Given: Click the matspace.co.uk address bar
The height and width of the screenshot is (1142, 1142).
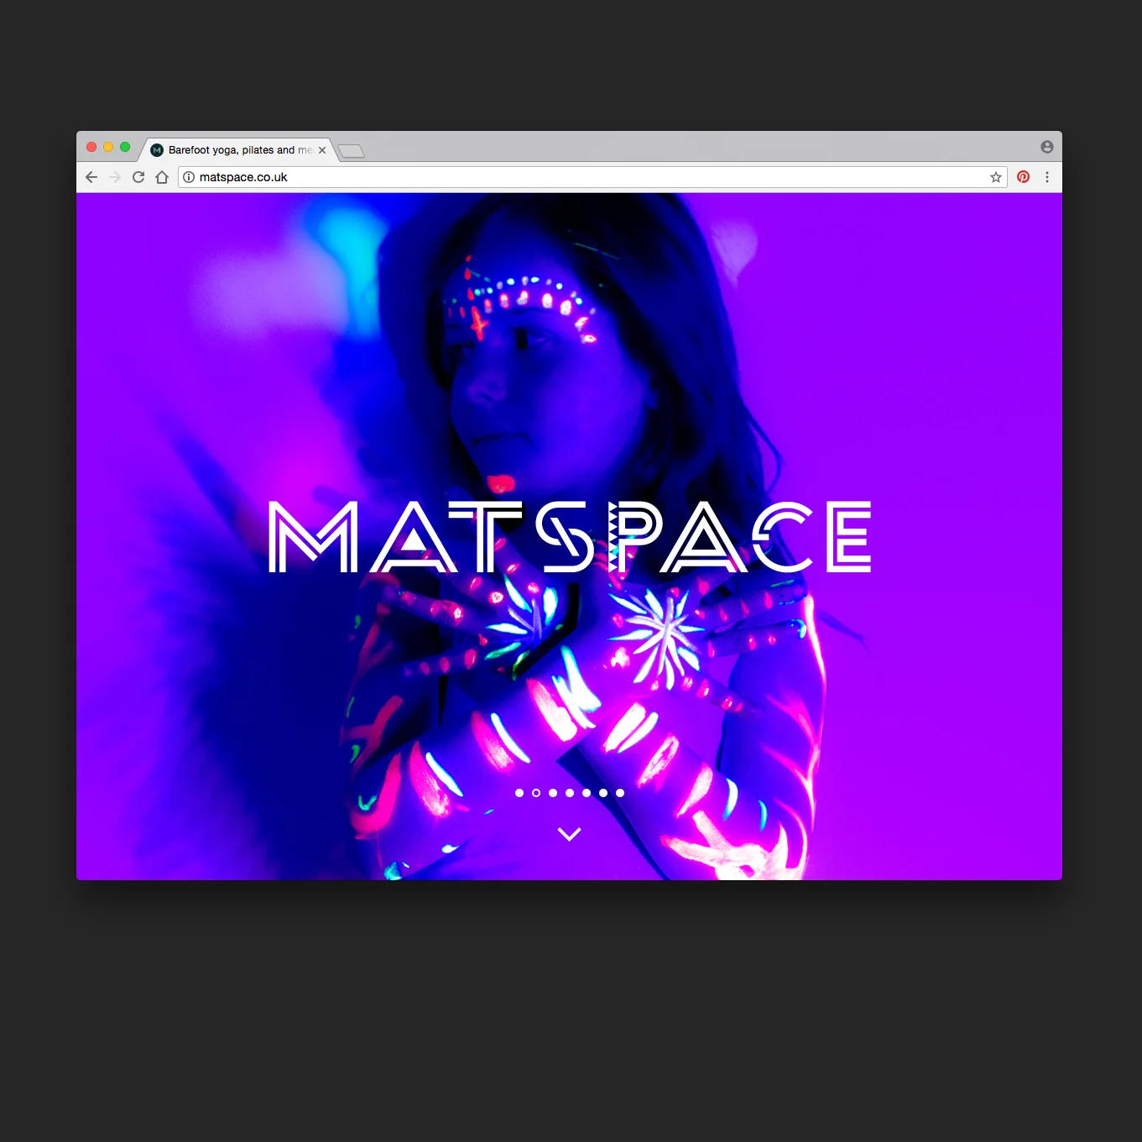Looking at the screenshot, I should coord(592,177).
